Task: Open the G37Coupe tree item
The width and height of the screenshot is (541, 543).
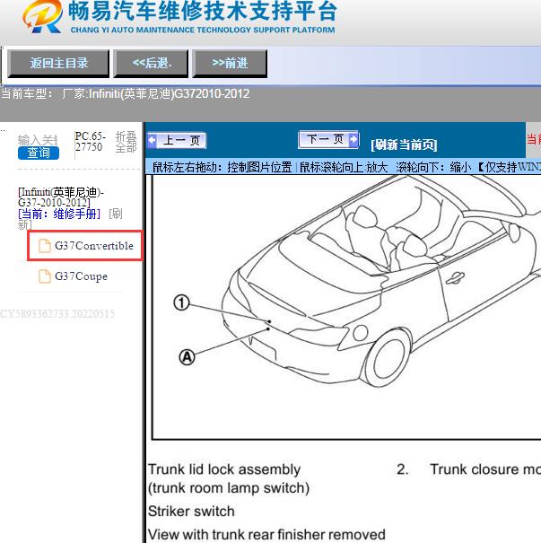Action: (x=73, y=276)
